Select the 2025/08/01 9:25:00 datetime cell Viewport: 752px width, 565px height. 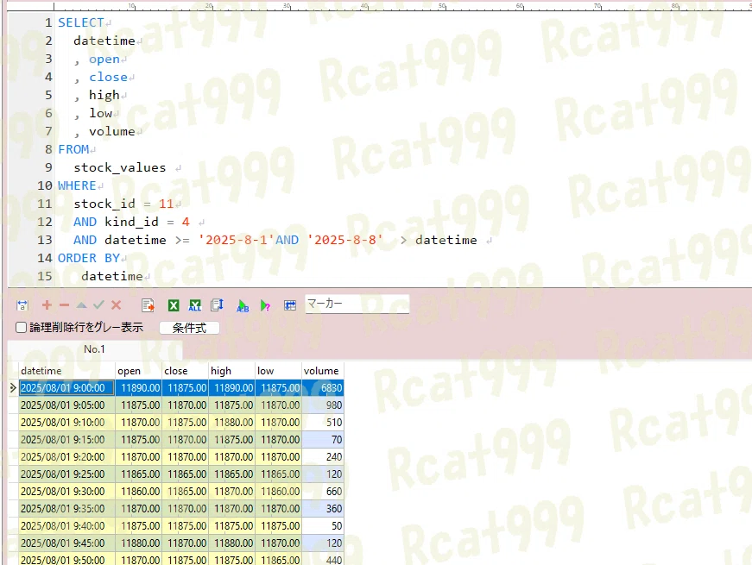pyautogui.click(x=66, y=474)
